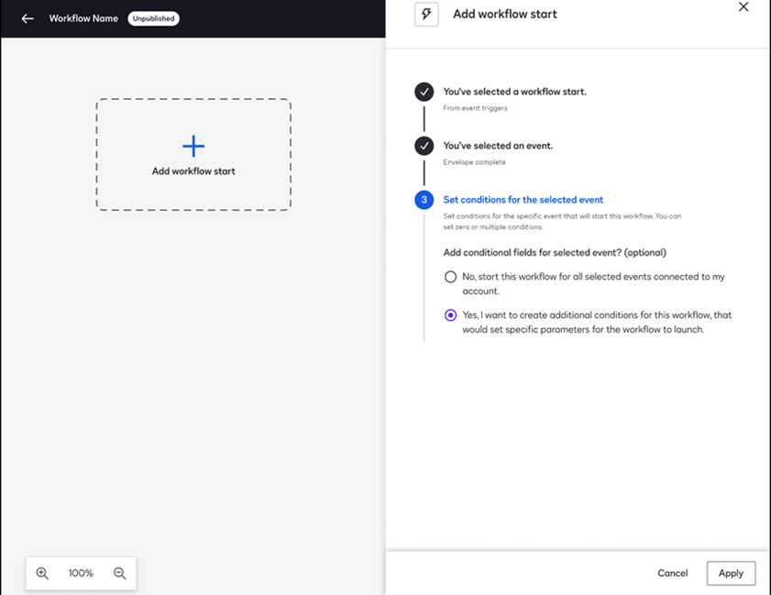Click the Apply button
The height and width of the screenshot is (595, 771).
[731, 572]
